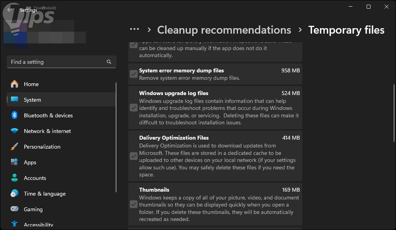This screenshot has height=230, width=396.
Task: Click the Bluetooth & devices icon
Action: [15, 115]
